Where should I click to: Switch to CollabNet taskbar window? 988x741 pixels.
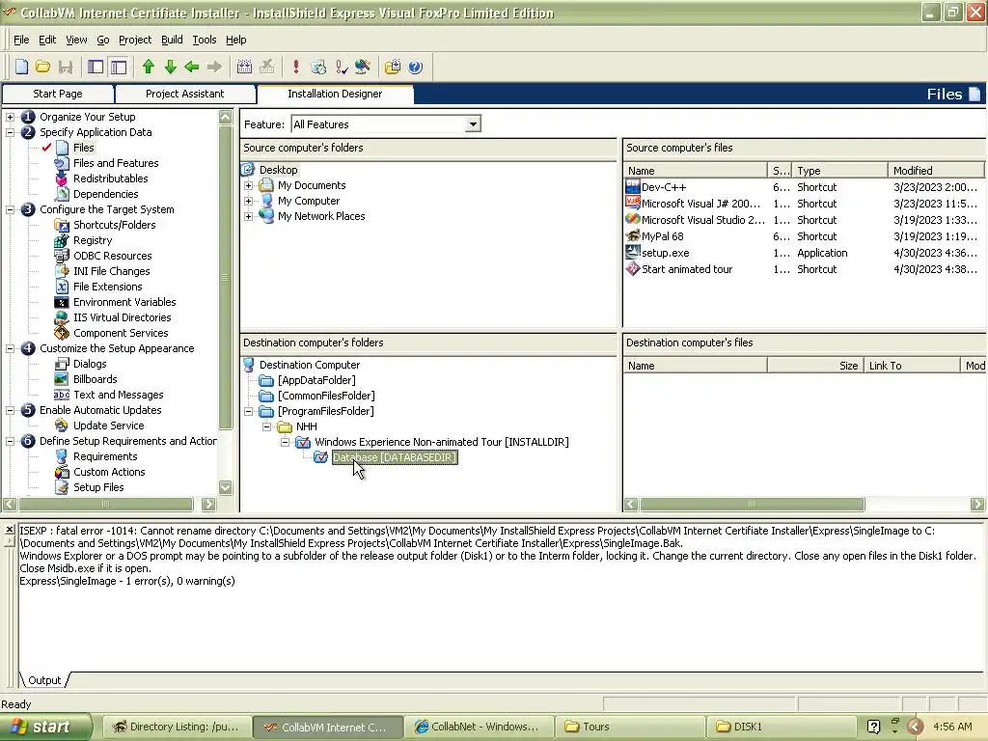(x=479, y=727)
